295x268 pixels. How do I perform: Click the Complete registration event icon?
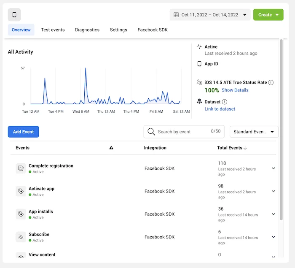pos(21,168)
